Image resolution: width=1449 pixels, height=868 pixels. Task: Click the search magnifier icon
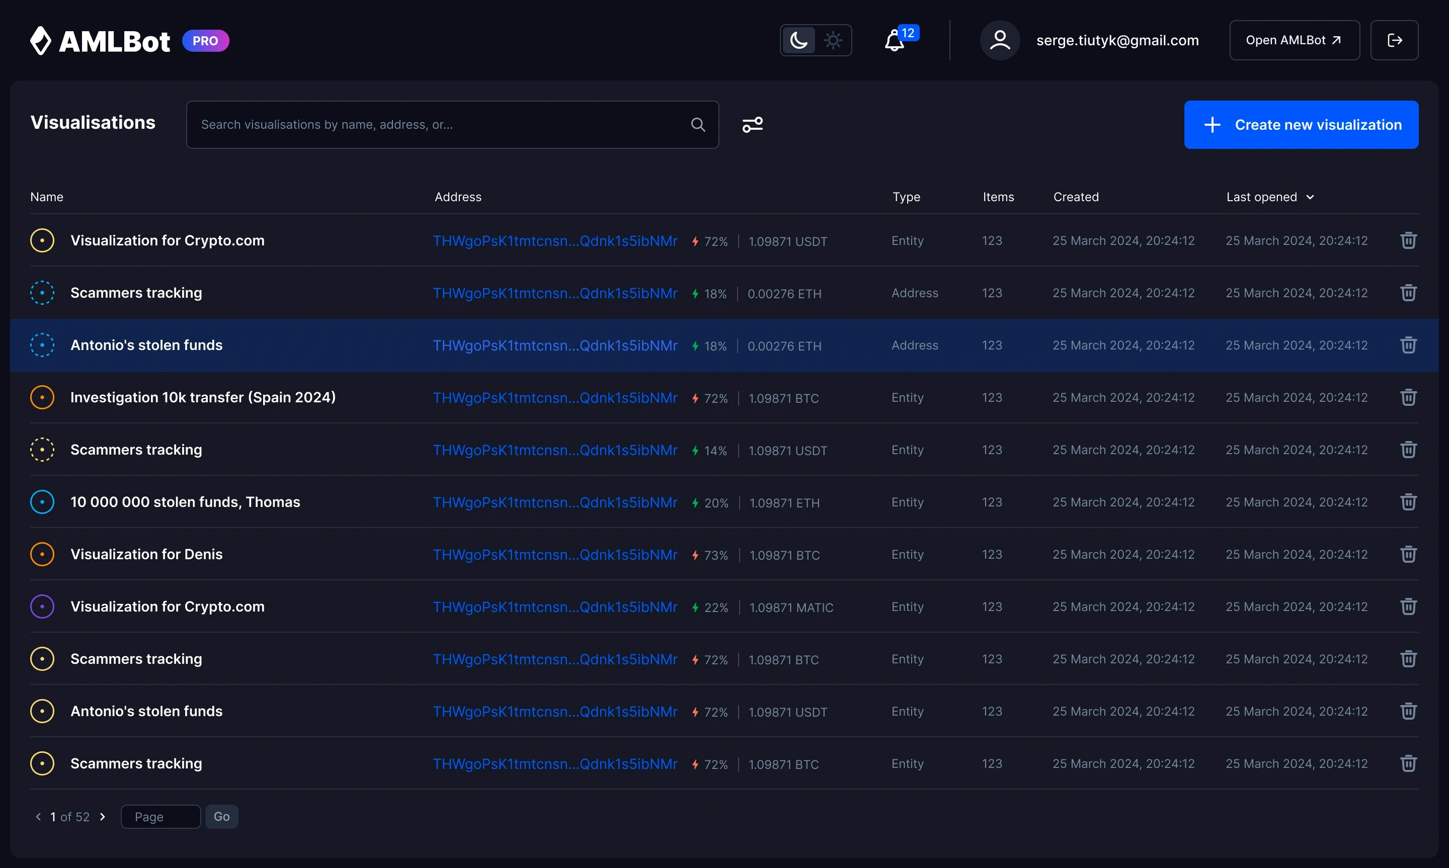click(x=697, y=125)
